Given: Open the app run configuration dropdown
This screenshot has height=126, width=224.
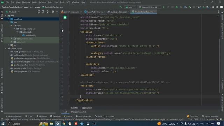Looking at the screenshot, I should (x=130, y=7).
